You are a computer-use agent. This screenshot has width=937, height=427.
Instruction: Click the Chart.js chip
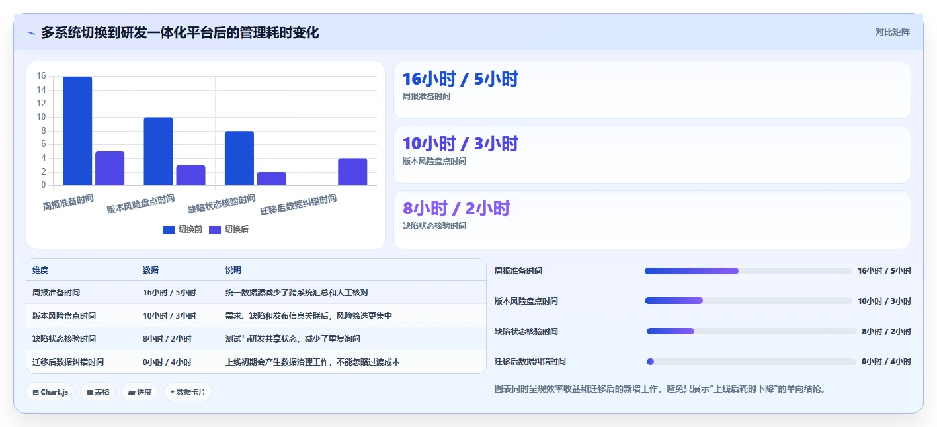[x=50, y=392]
